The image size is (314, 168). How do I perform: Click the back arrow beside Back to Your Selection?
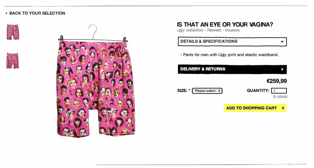click(x=6, y=13)
